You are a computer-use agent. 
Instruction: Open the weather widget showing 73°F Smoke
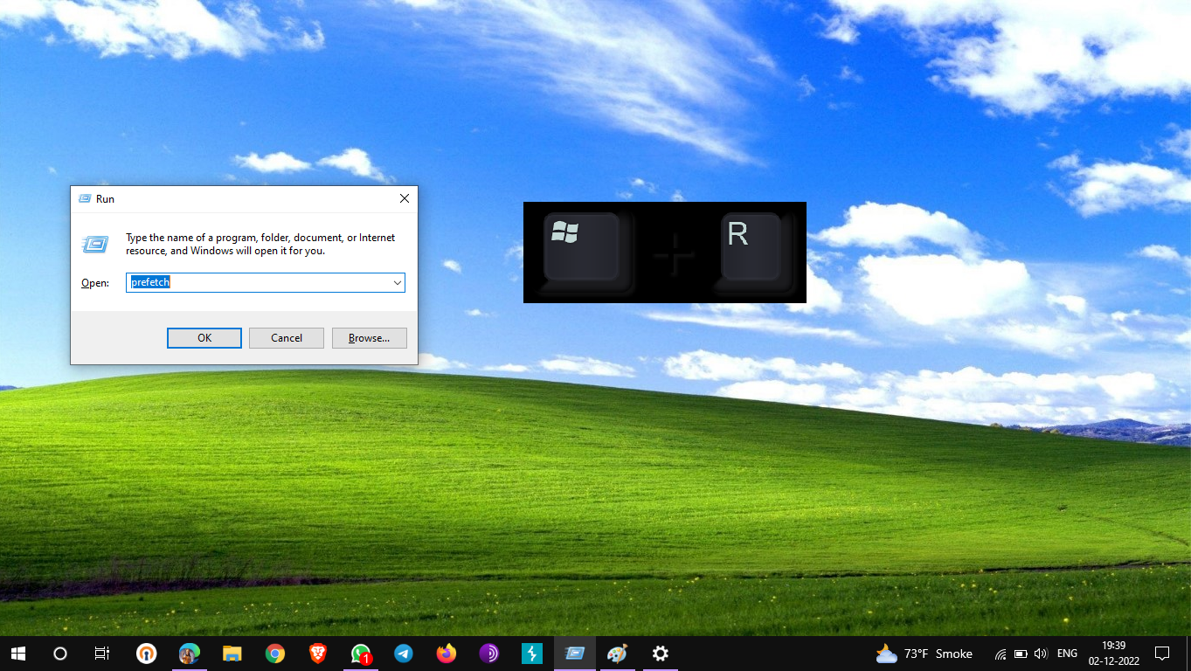(x=924, y=654)
